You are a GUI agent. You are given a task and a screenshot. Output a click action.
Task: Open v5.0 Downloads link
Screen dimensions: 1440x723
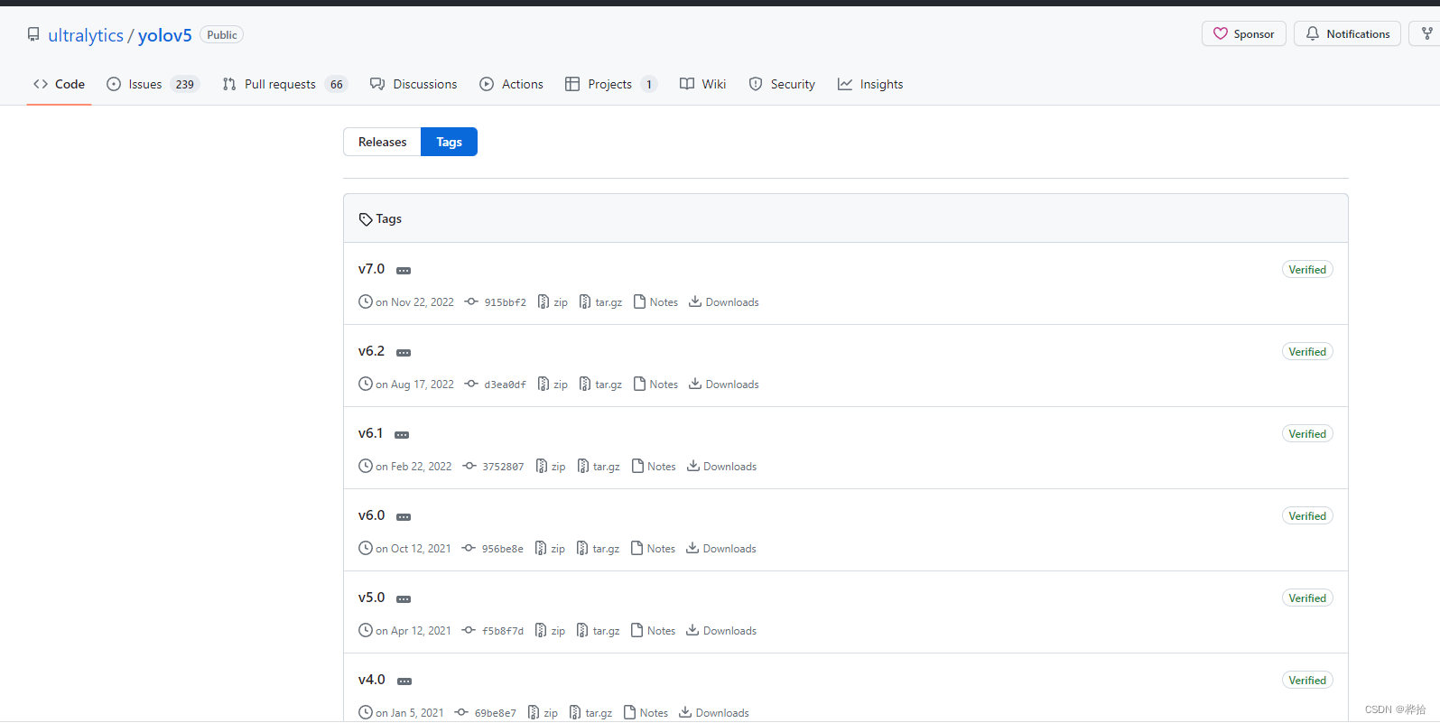(x=721, y=631)
